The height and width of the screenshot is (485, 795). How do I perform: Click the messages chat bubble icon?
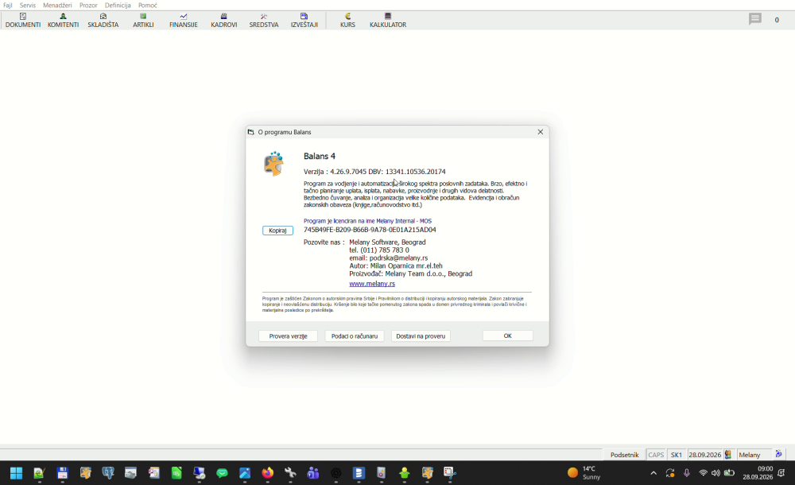[755, 19]
